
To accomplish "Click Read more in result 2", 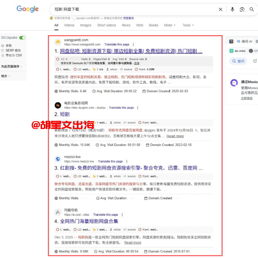I will [175, 136].
